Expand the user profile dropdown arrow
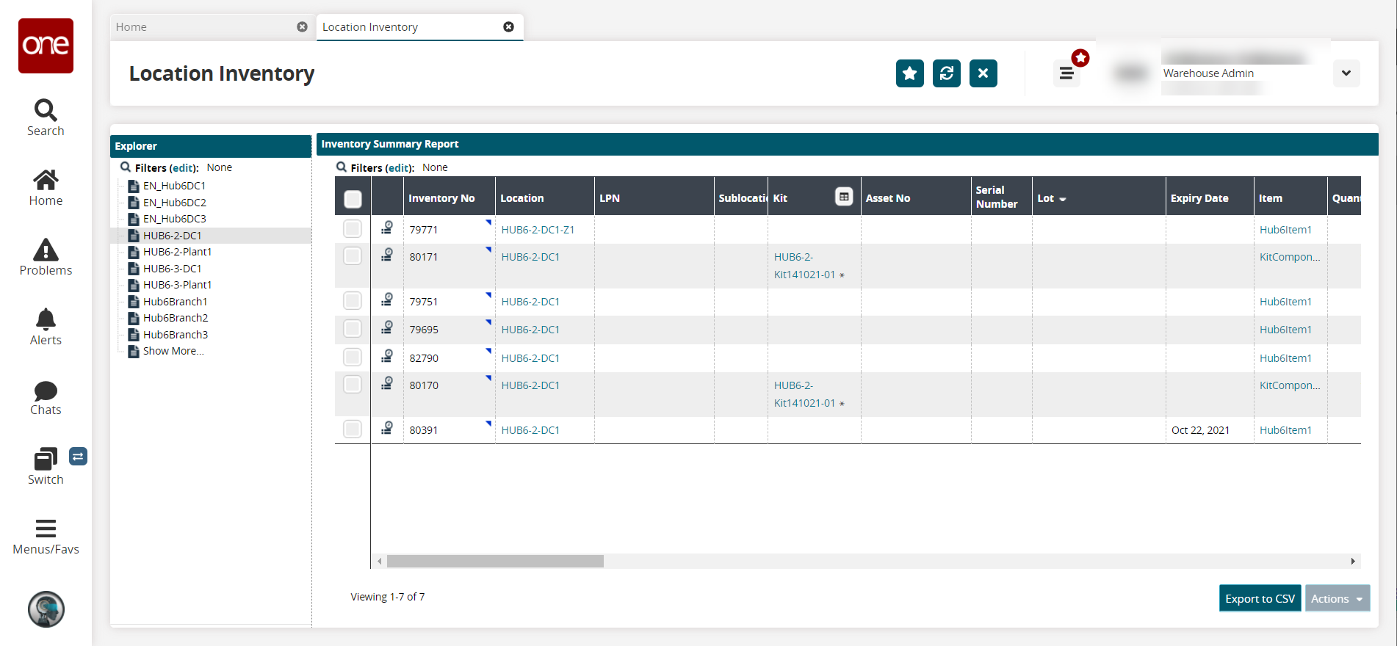1397x646 pixels. 1346,73
